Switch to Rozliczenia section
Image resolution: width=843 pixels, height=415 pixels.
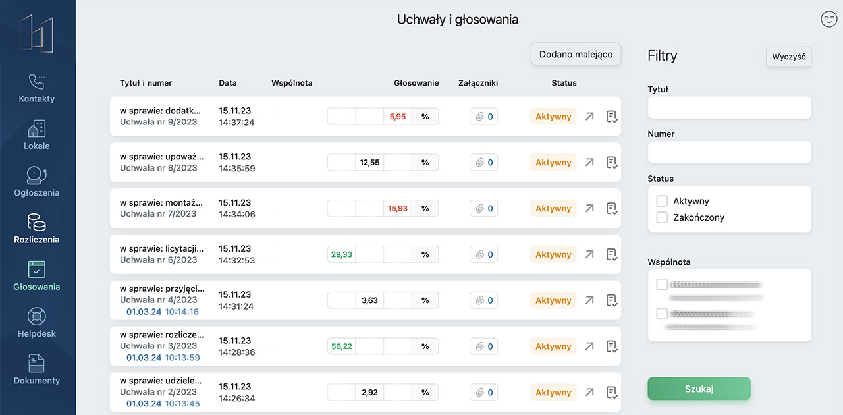[37, 228]
